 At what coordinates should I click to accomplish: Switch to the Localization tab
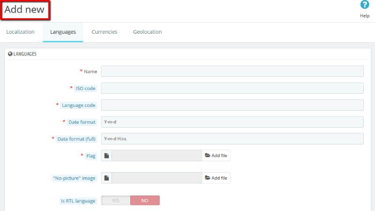pos(20,32)
